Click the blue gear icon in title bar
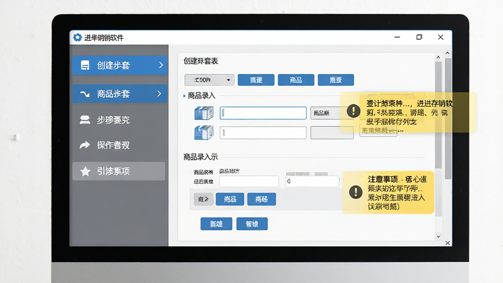Viewport: 503px width, 283px height. [77, 37]
